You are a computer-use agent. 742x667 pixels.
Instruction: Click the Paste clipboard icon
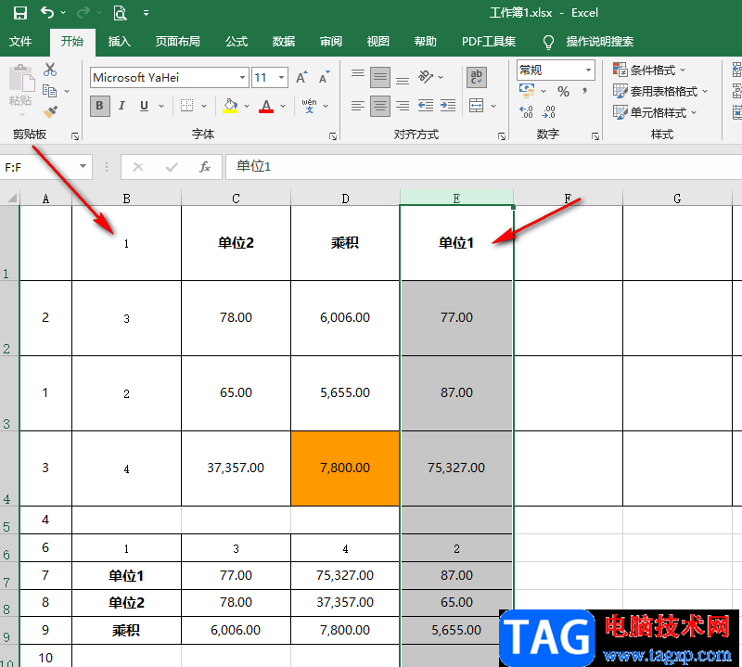(x=20, y=78)
